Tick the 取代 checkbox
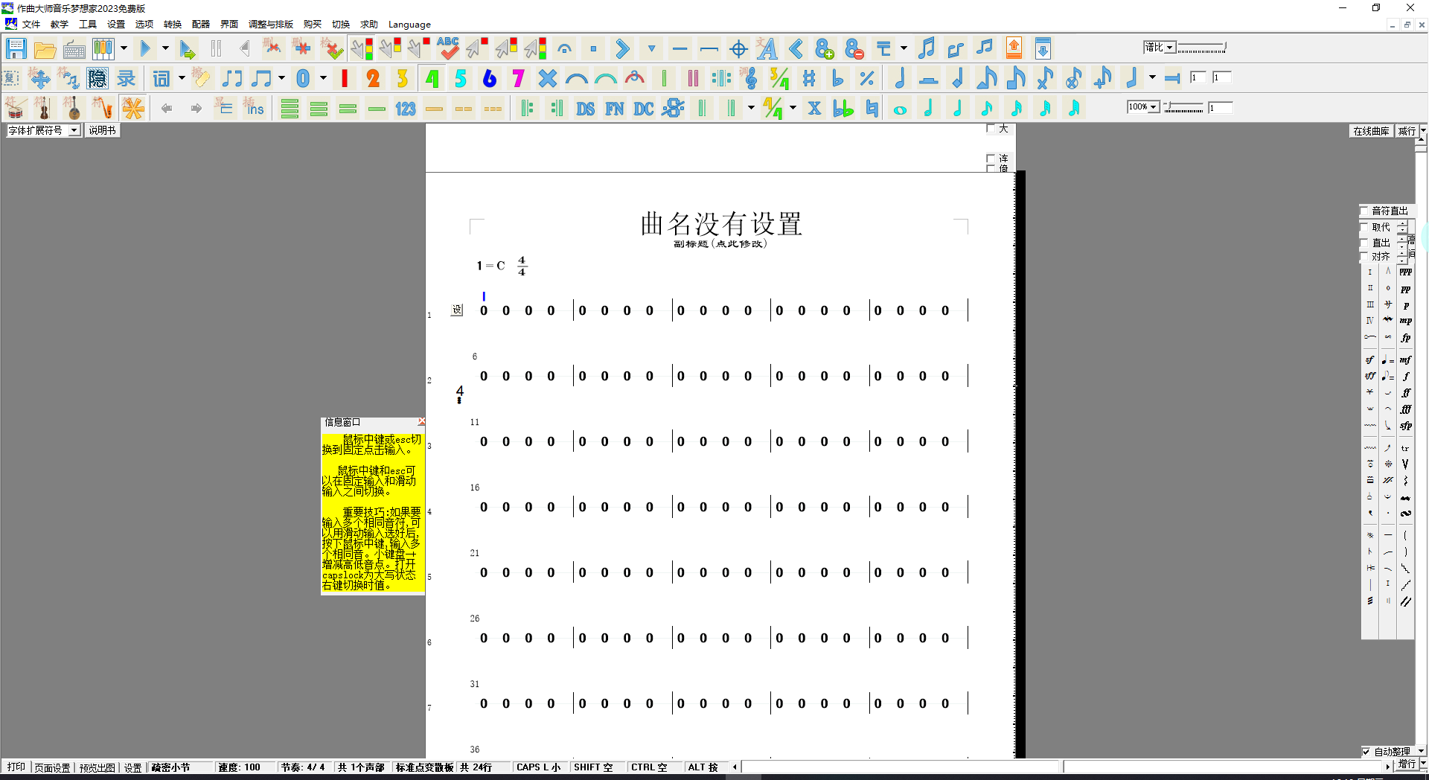Viewport: 1429px width, 780px height. pos(1365,227)
